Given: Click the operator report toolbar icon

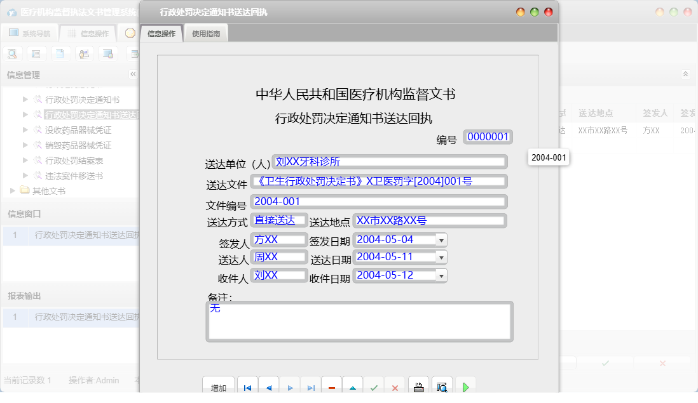Looking at the screenshot, I should pyautogui.click(x=83, y=53).
